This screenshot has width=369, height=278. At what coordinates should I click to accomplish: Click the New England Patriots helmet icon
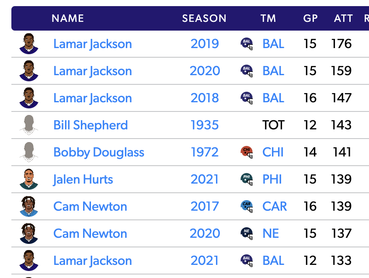(247, 233)
